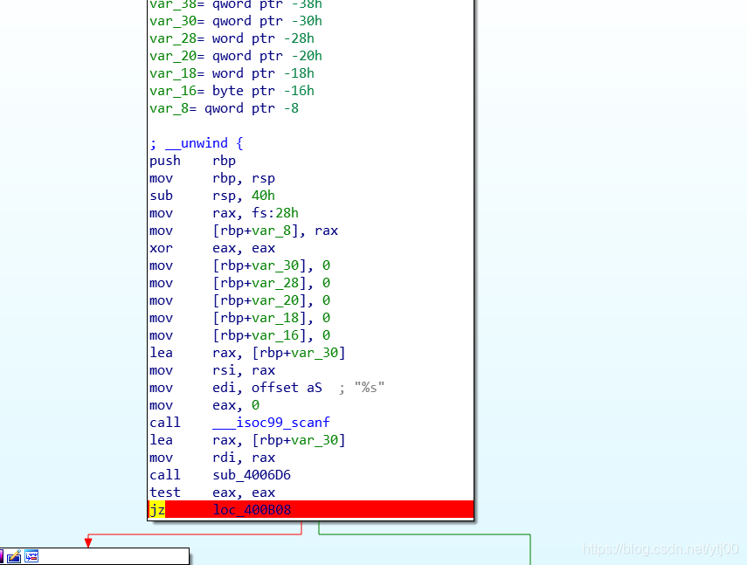
Task: Select the 'var_28= word ptr -28h' definition
Action: (x=232, y=38)
